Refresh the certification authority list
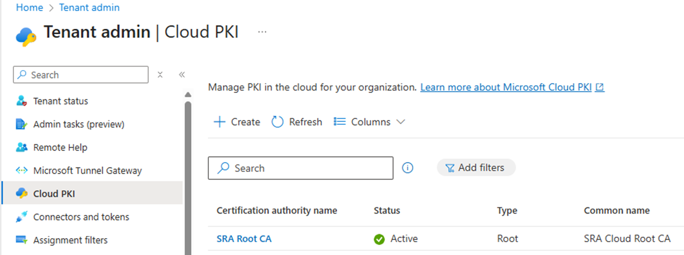 tap(297, 122)
